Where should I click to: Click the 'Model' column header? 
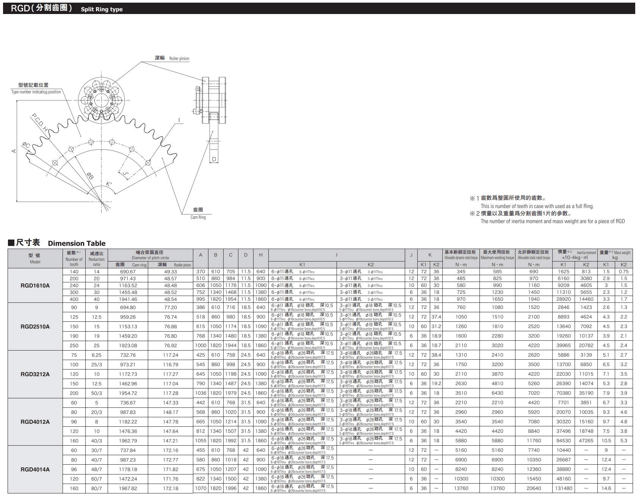tap(35, 262)
